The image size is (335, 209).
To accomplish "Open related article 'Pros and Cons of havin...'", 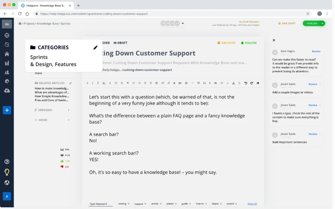I will [x=51, y=100].
